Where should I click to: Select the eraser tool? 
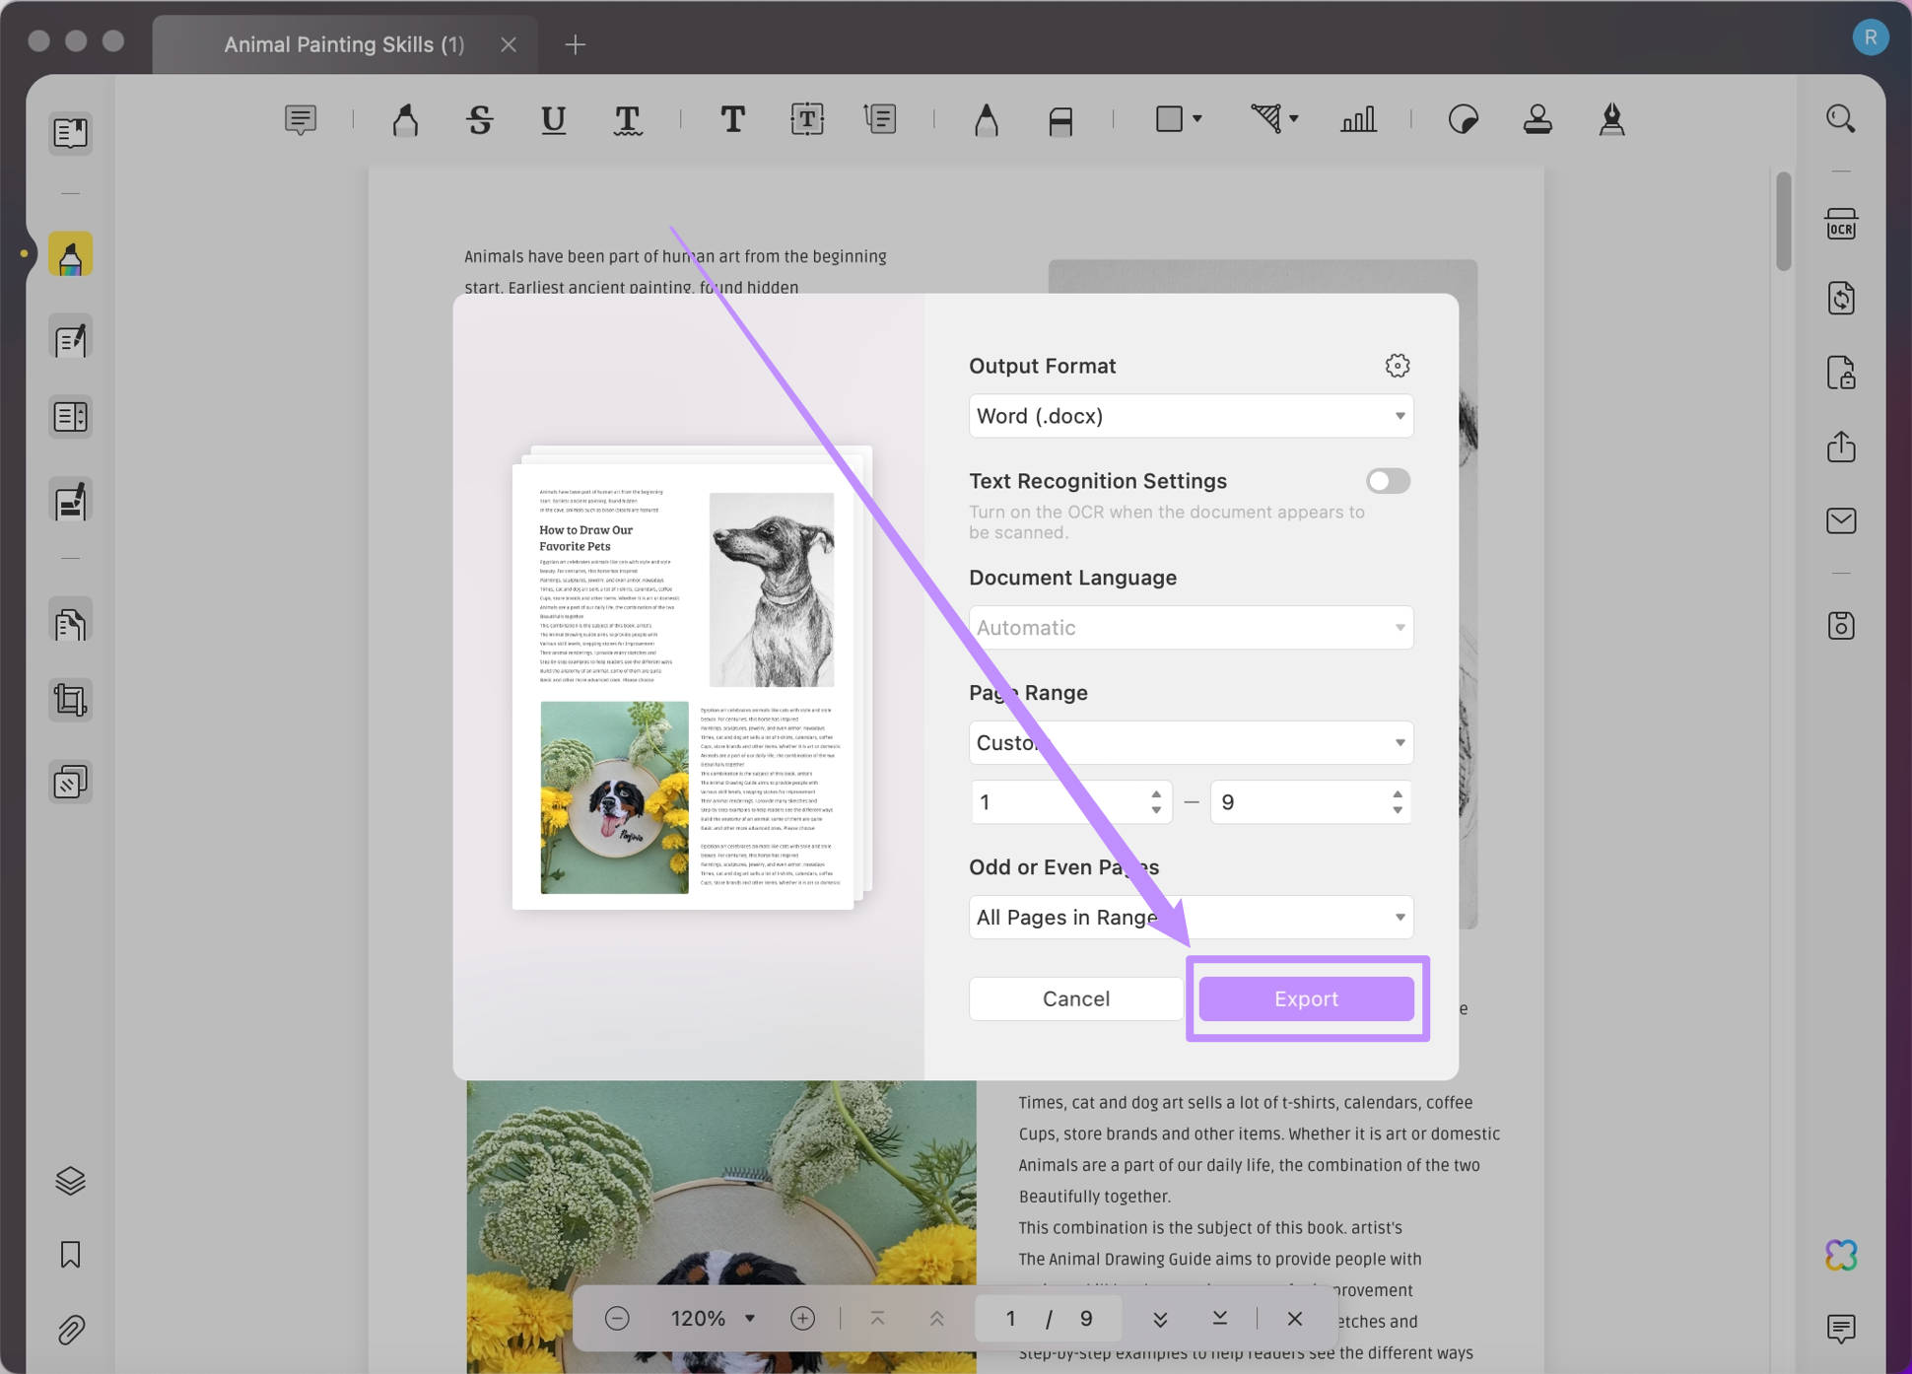pos(1060,119)
